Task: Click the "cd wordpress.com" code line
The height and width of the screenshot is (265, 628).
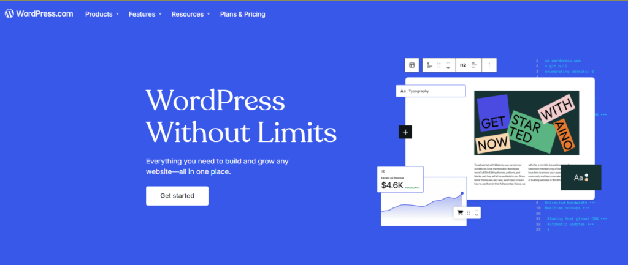Action: point(562,61)
